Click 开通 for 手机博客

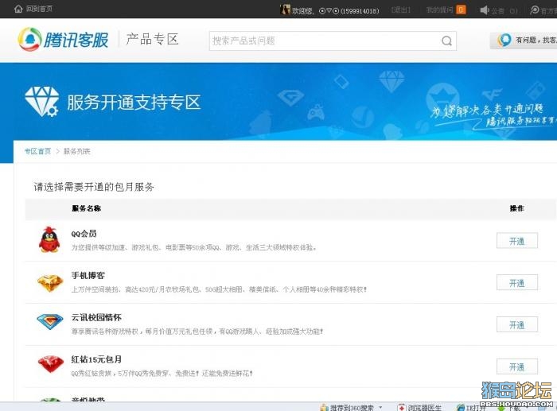517,283
